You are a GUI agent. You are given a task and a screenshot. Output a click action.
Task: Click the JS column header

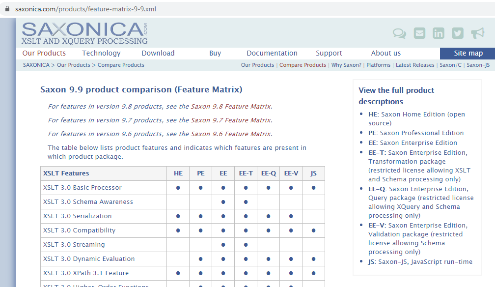[313, 173]
